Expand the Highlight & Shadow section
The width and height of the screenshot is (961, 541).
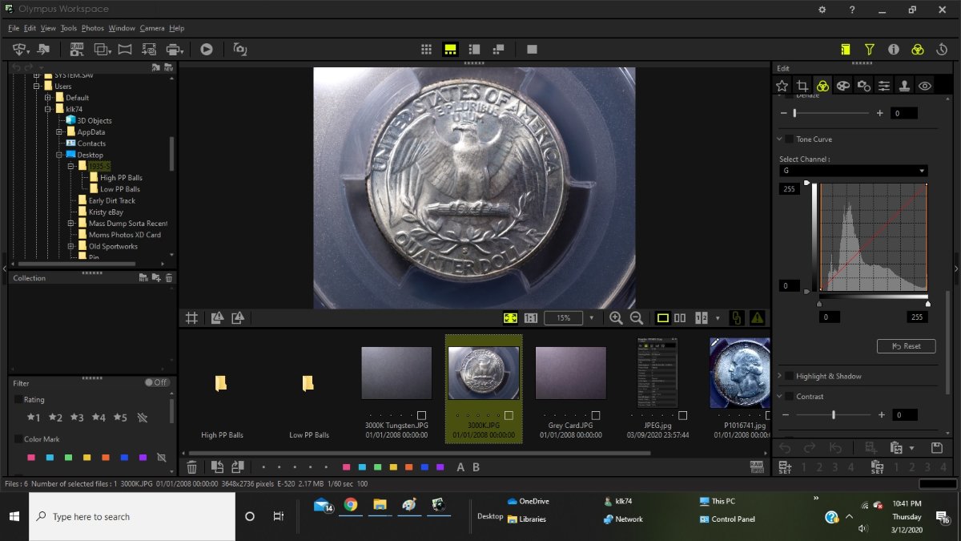coord(781,376)
